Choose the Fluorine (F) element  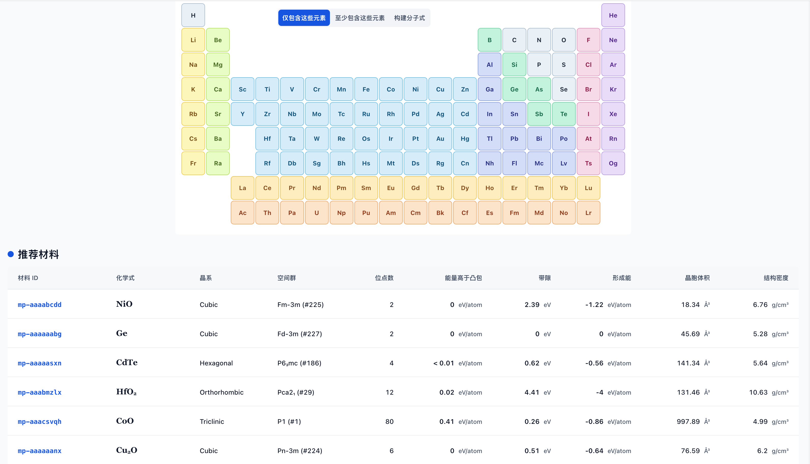point(588,40)
